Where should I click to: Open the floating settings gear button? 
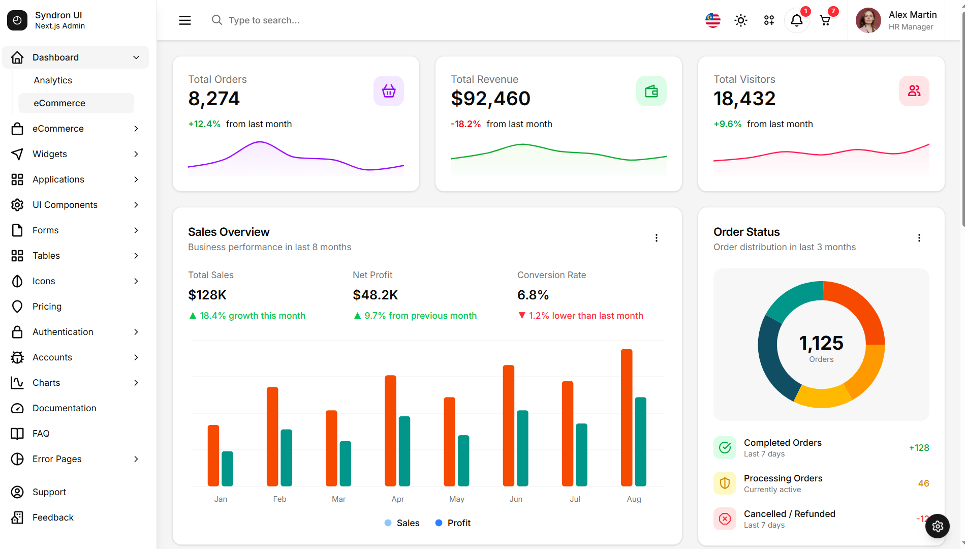pyautogui.click(x=938, y=526)
